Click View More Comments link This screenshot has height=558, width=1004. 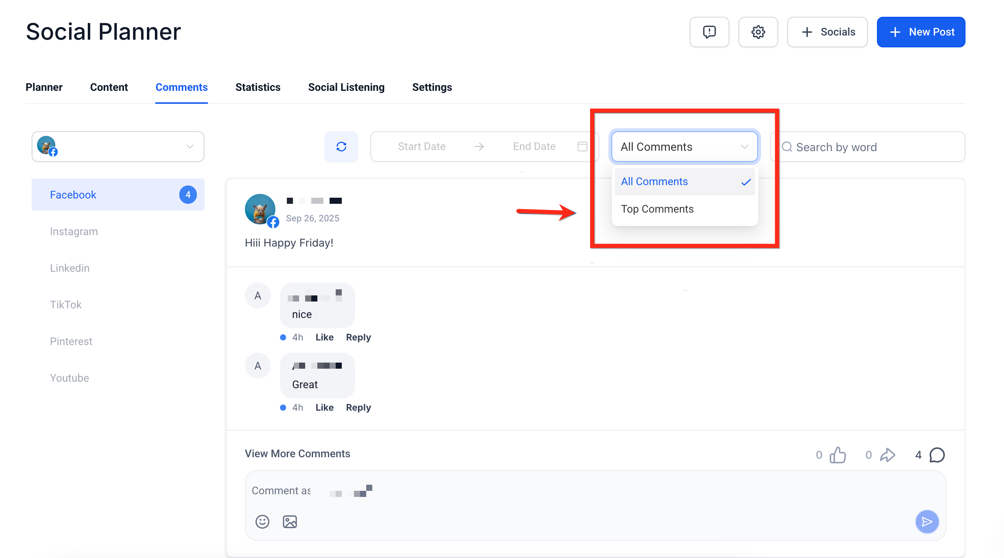(x=298, y=453)
